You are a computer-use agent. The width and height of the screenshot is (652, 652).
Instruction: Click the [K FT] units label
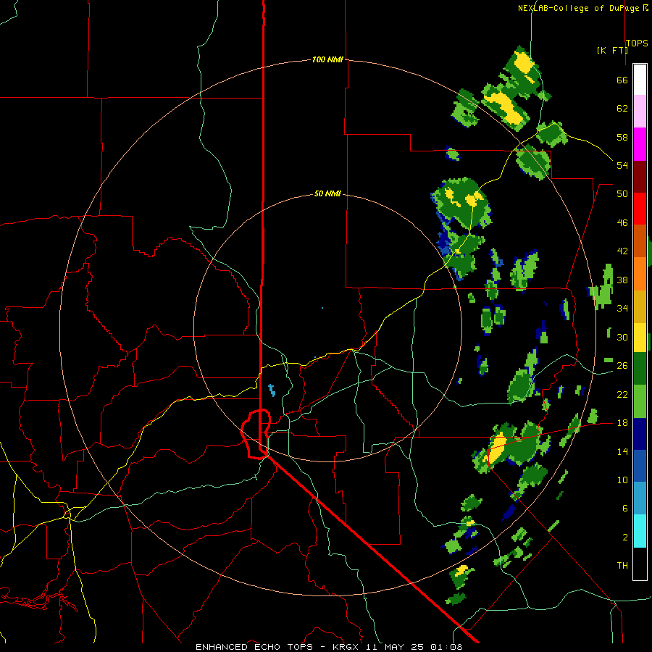click(612, 50)
